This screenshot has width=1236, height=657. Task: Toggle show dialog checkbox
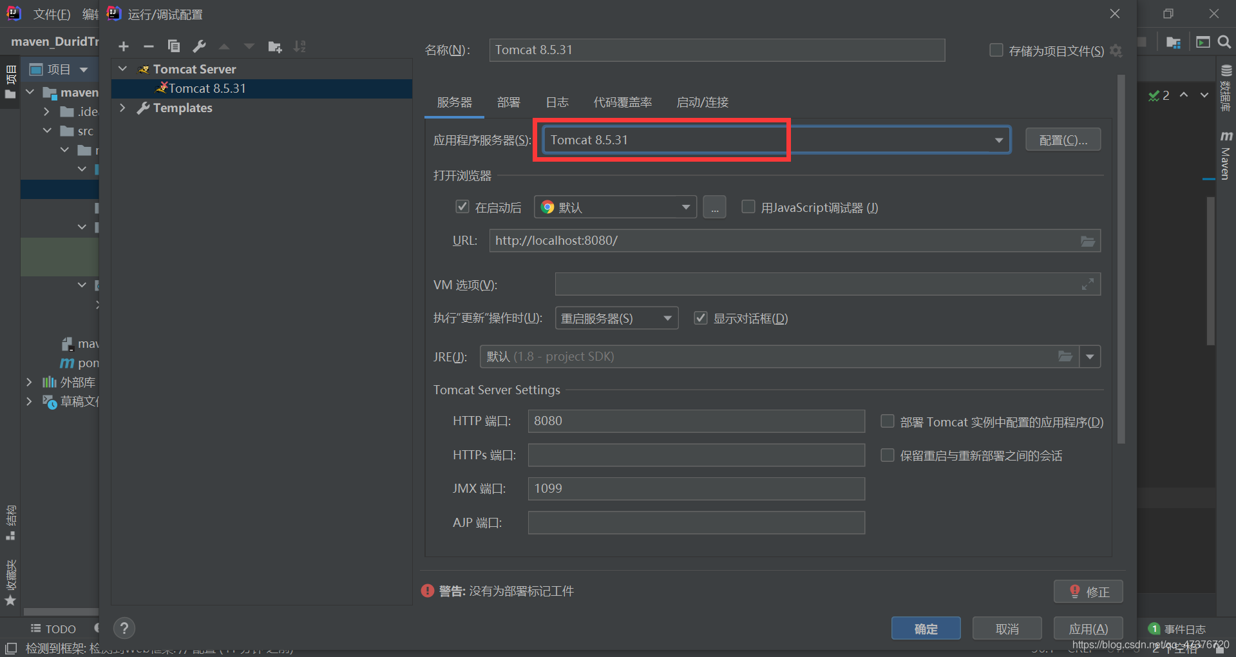700,318
